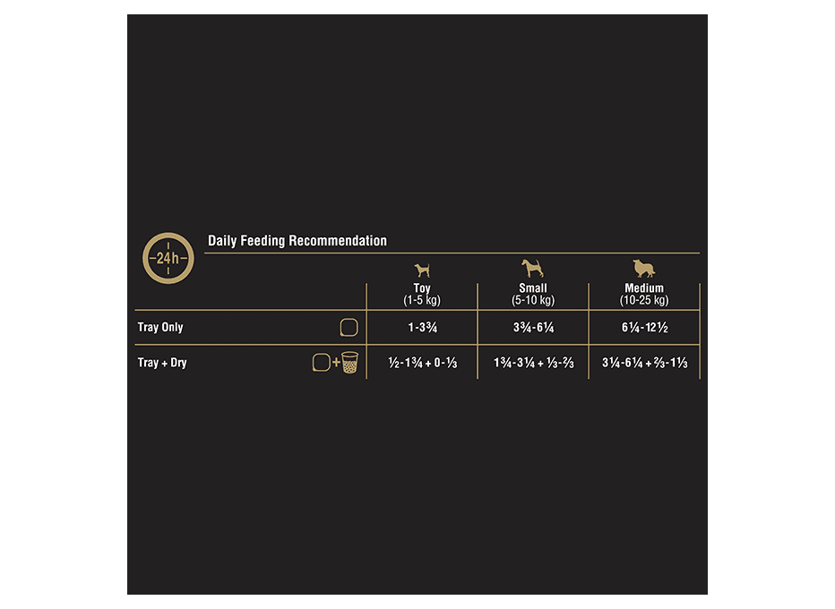Screen dimensions: 835x609
Task: Click the 1¾-3¼ + ⅓-⅔ Small value
Action: 534,363
